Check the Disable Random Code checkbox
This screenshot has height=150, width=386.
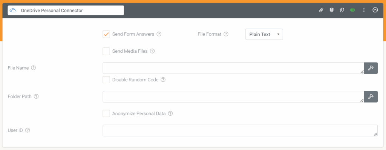pyautogui.click(x=106, y=80)
